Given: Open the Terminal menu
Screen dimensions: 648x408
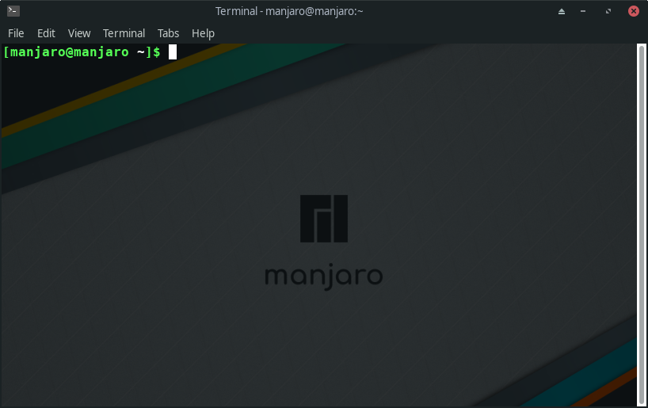Looking at the screenshot, I should [124, 33].
